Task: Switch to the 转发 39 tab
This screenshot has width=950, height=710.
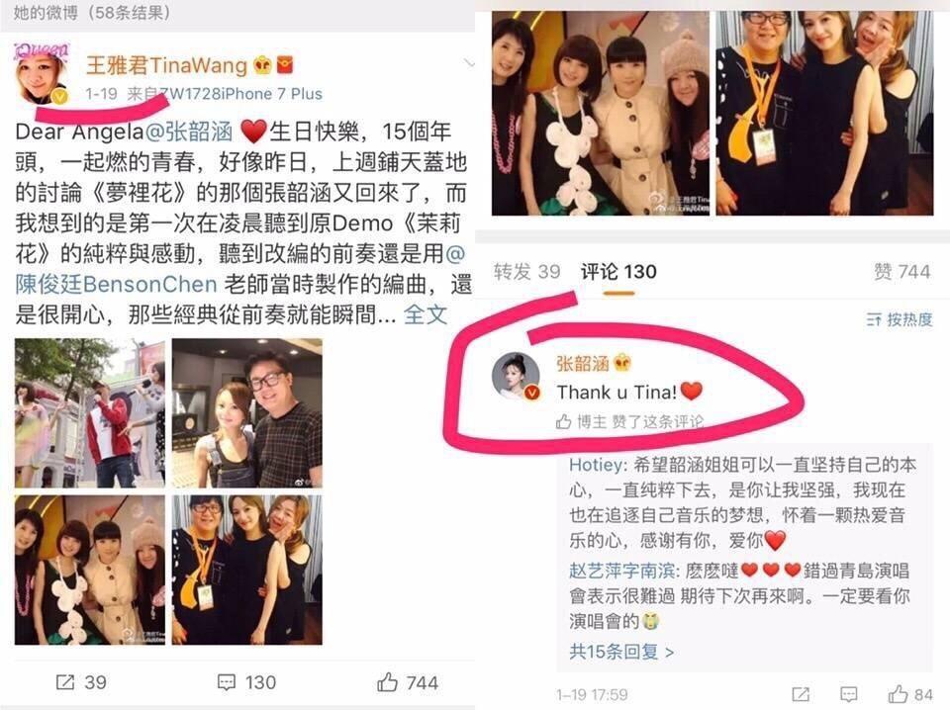Action: (x=526, y=271)
